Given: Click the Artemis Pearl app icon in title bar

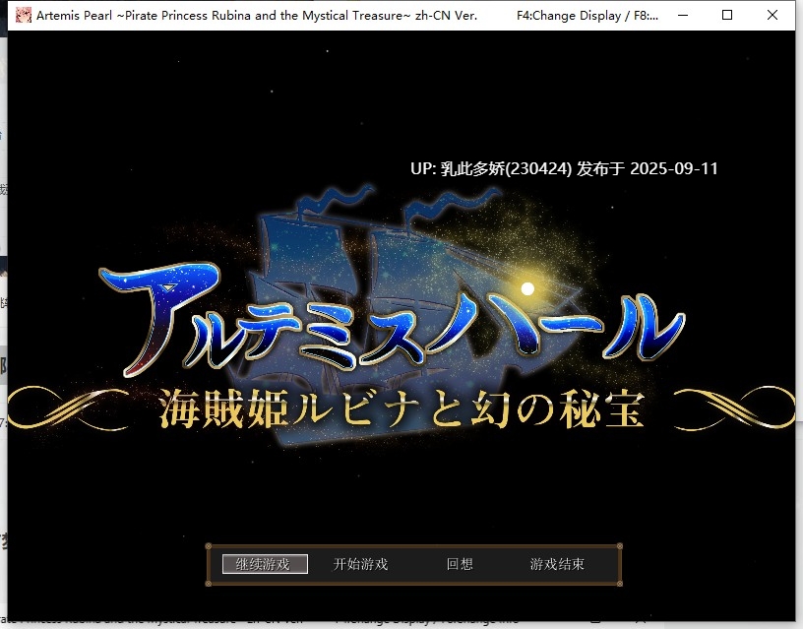Looking at the screenshot, I should point(23,16).
